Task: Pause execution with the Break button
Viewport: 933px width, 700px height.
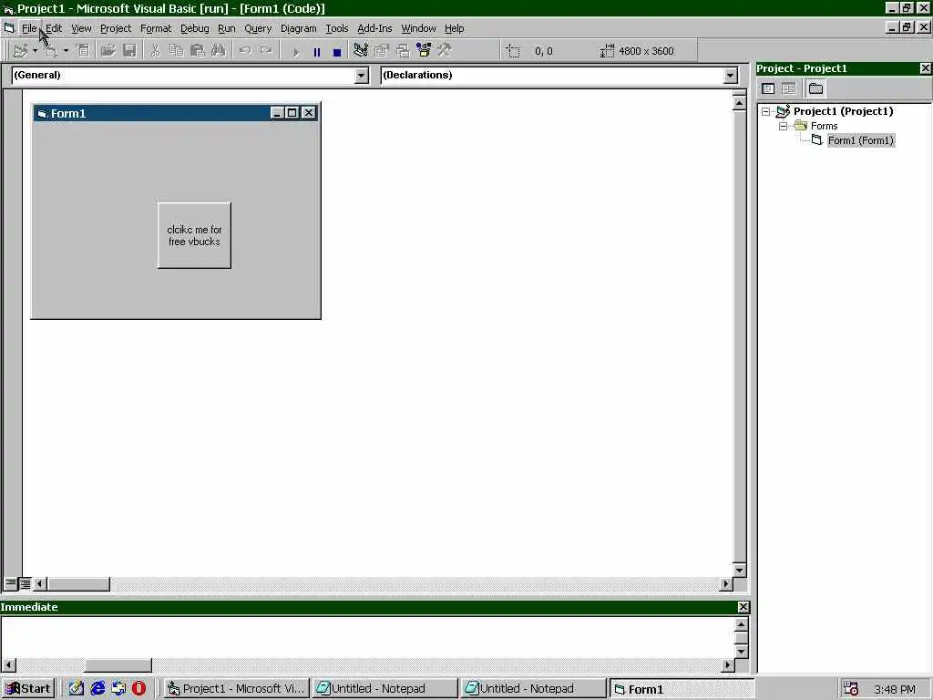Action: coord(316,52)
